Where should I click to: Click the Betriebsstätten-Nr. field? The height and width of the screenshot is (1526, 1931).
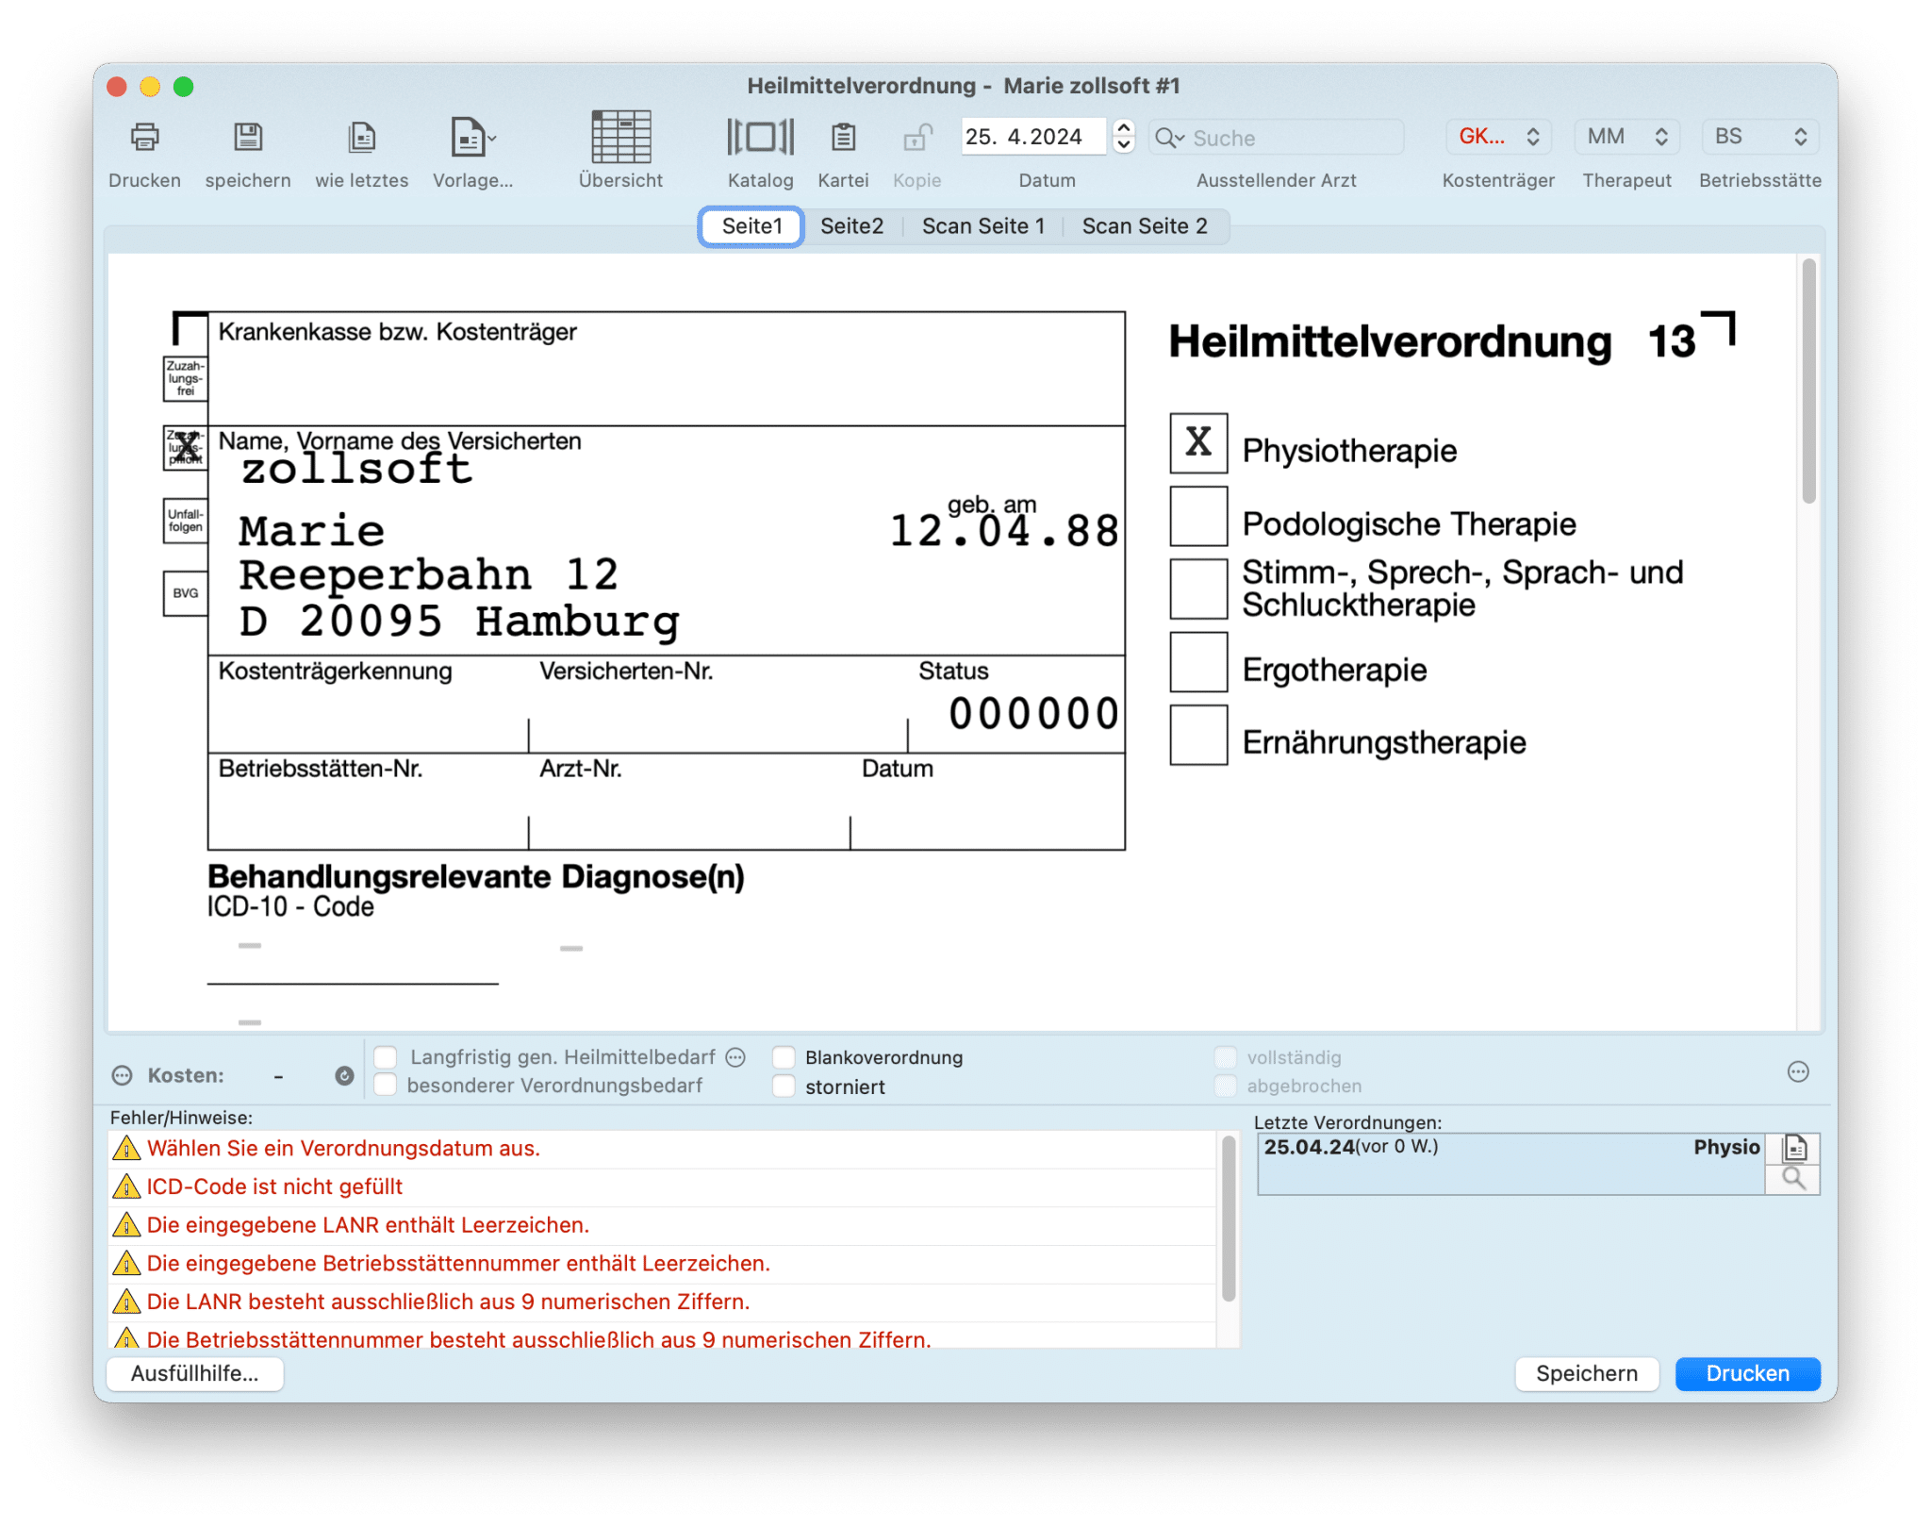coord(368,802)
